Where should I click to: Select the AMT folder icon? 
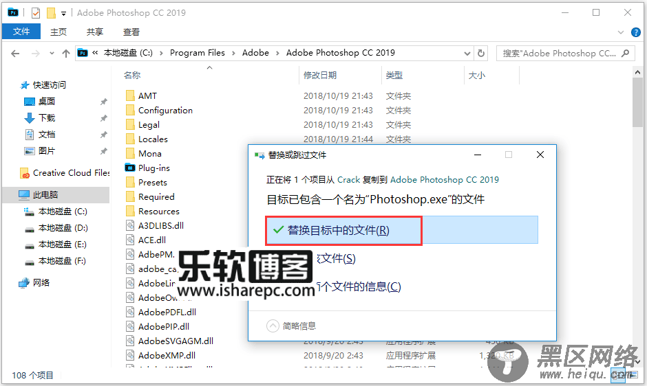(130, 95)
